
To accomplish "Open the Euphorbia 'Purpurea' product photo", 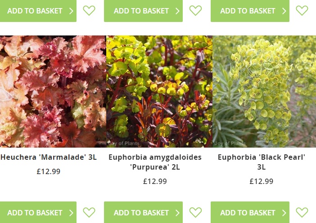I will (x=159, y=92).
